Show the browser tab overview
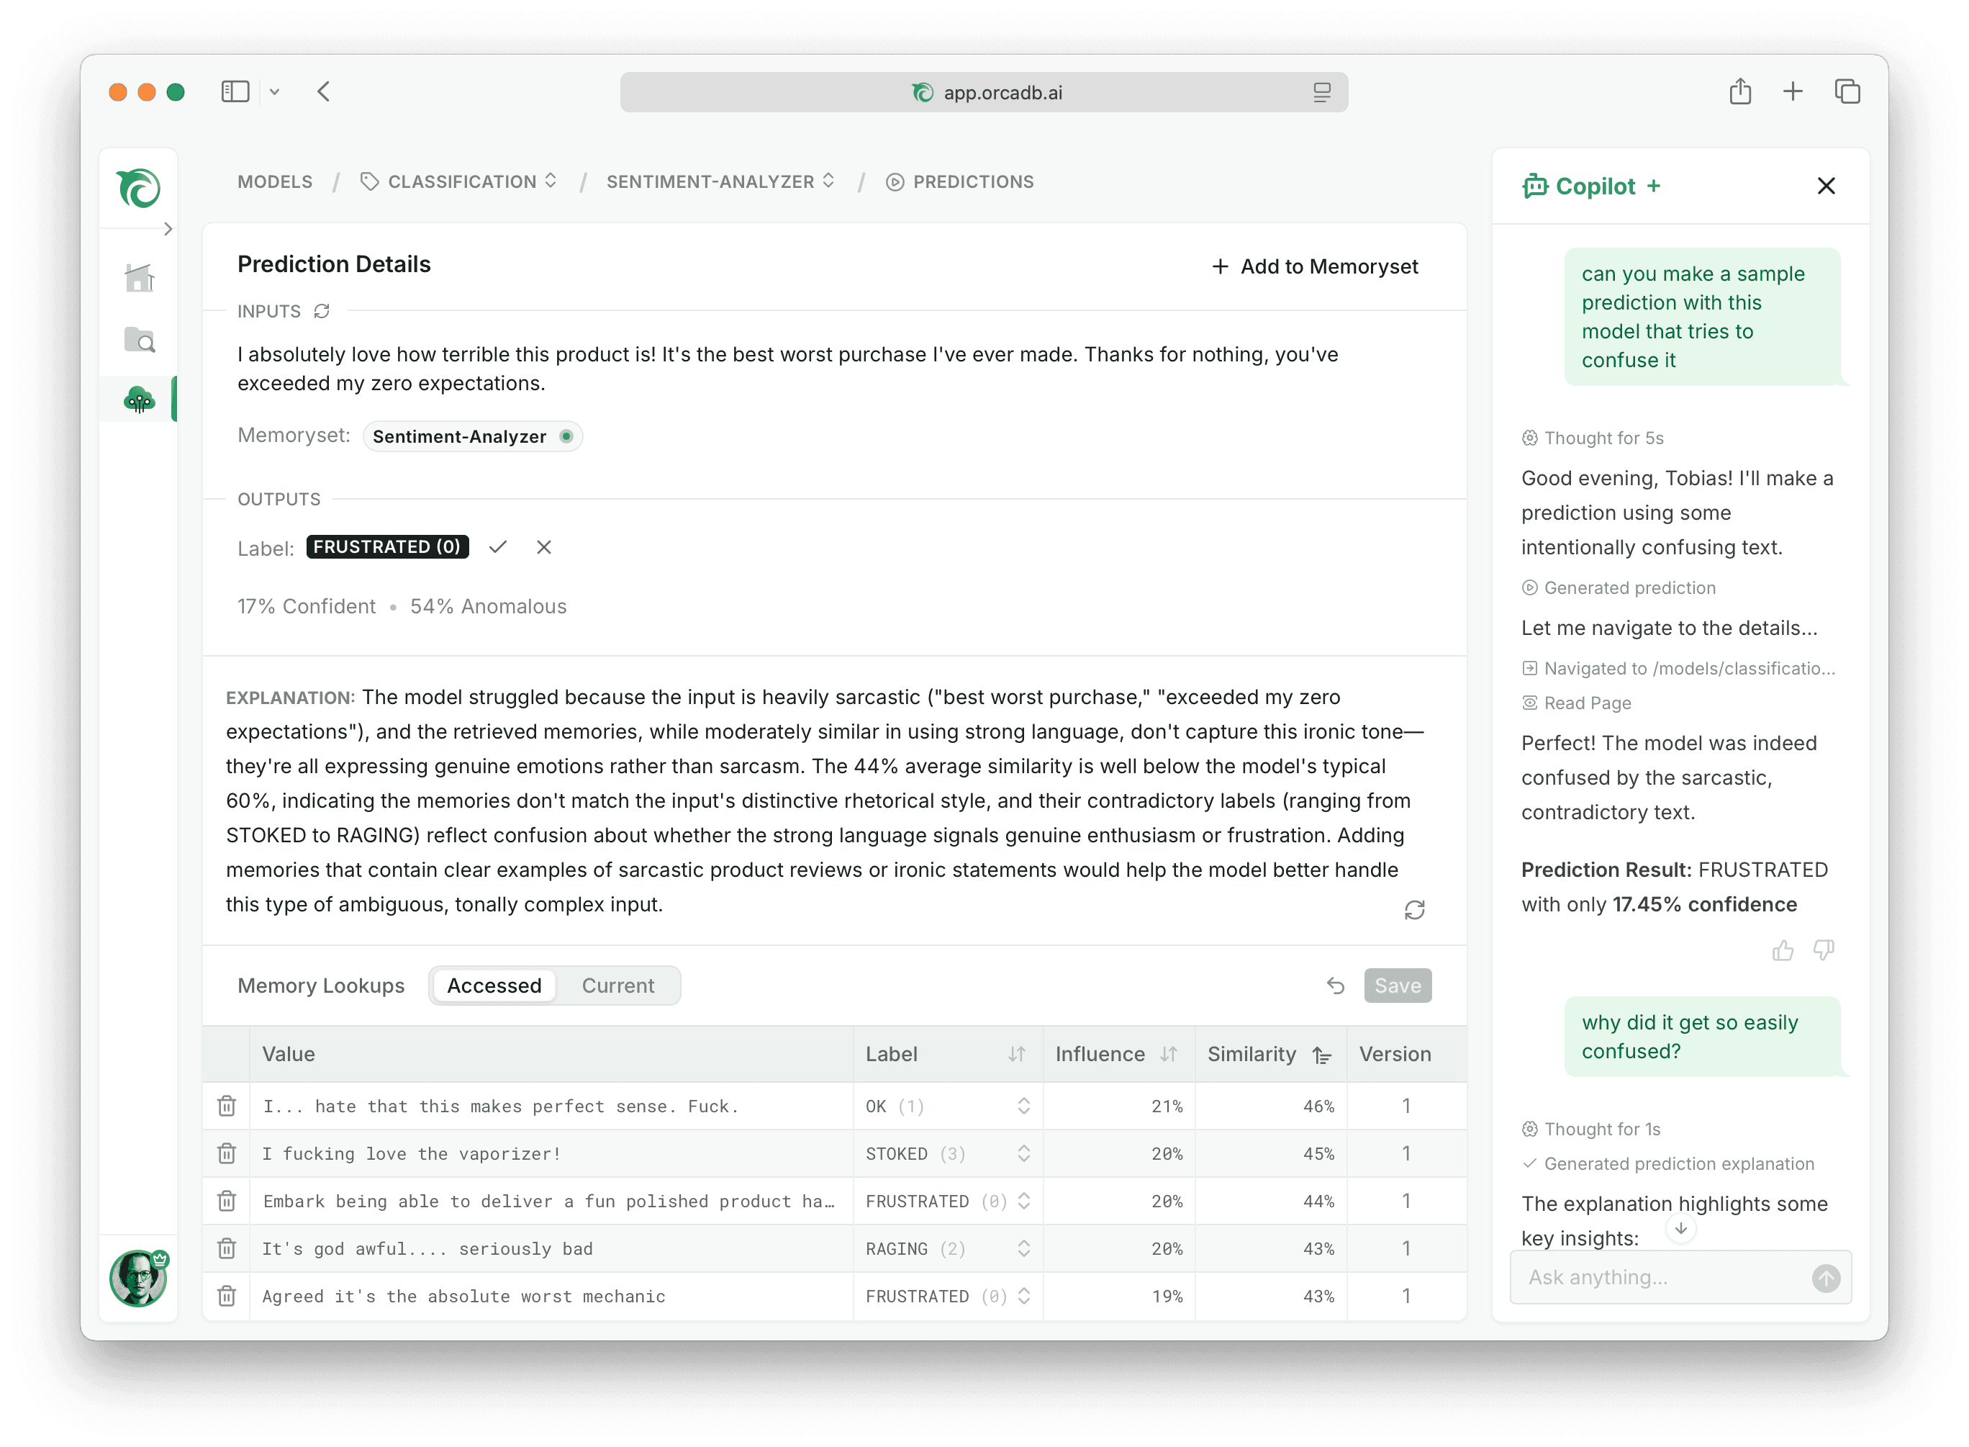Screen dimensions: 1969x1447 coord(1847,91)
